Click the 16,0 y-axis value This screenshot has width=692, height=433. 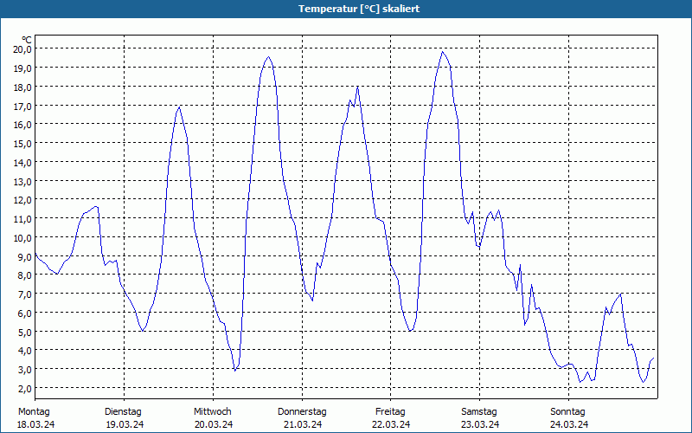tap(22, 125)
